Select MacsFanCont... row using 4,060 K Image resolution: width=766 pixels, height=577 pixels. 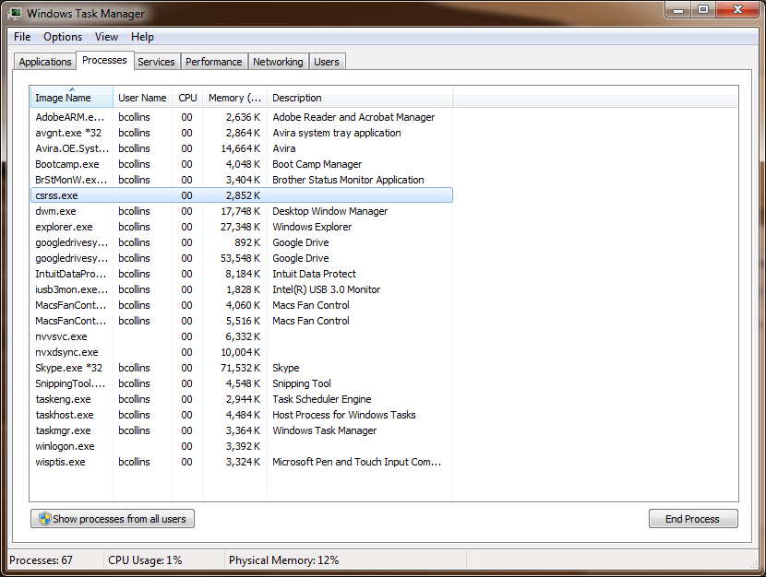[242, 305]
